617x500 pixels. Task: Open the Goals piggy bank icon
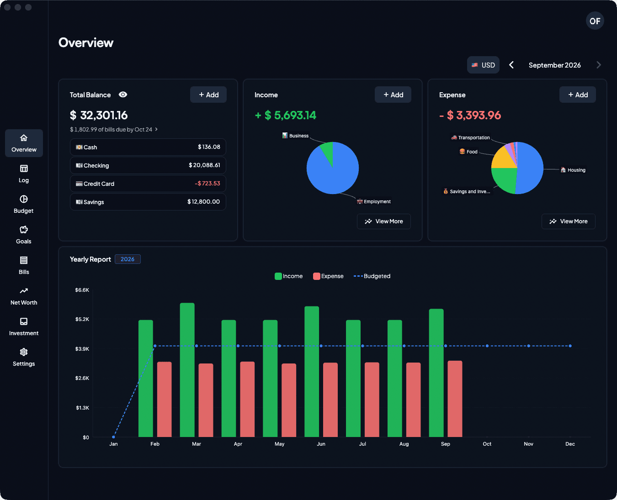tap(24, 230)
